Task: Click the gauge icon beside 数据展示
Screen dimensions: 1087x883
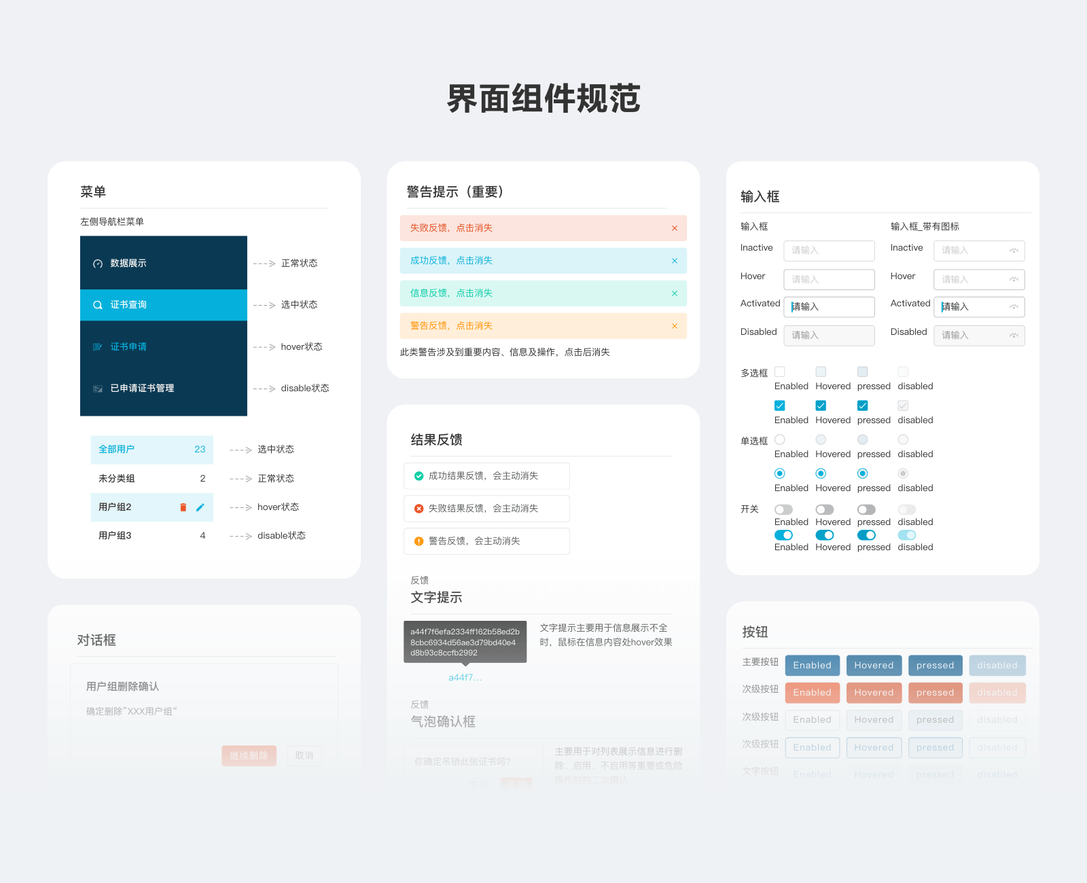Action: click(x=98, y=264)
